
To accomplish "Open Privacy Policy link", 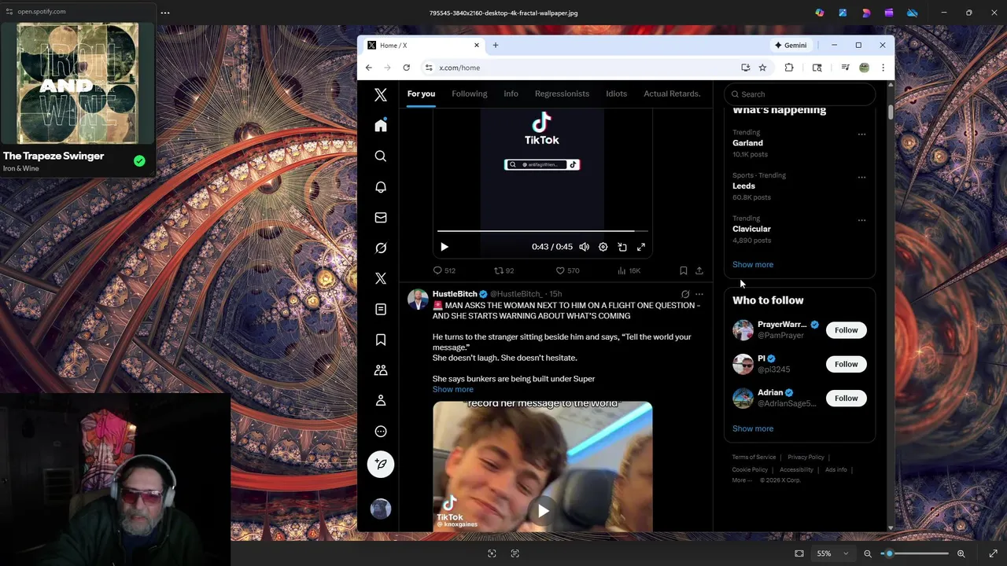I will [x=806, y=458].
